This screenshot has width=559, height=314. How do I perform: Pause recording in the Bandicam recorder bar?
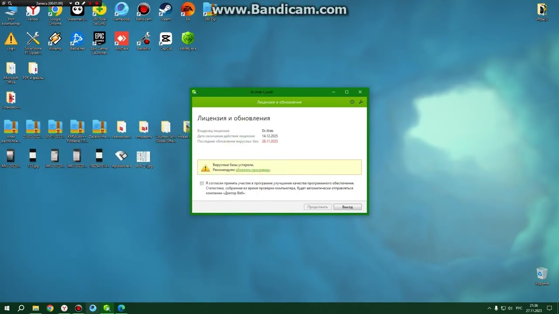pos(90,3)
